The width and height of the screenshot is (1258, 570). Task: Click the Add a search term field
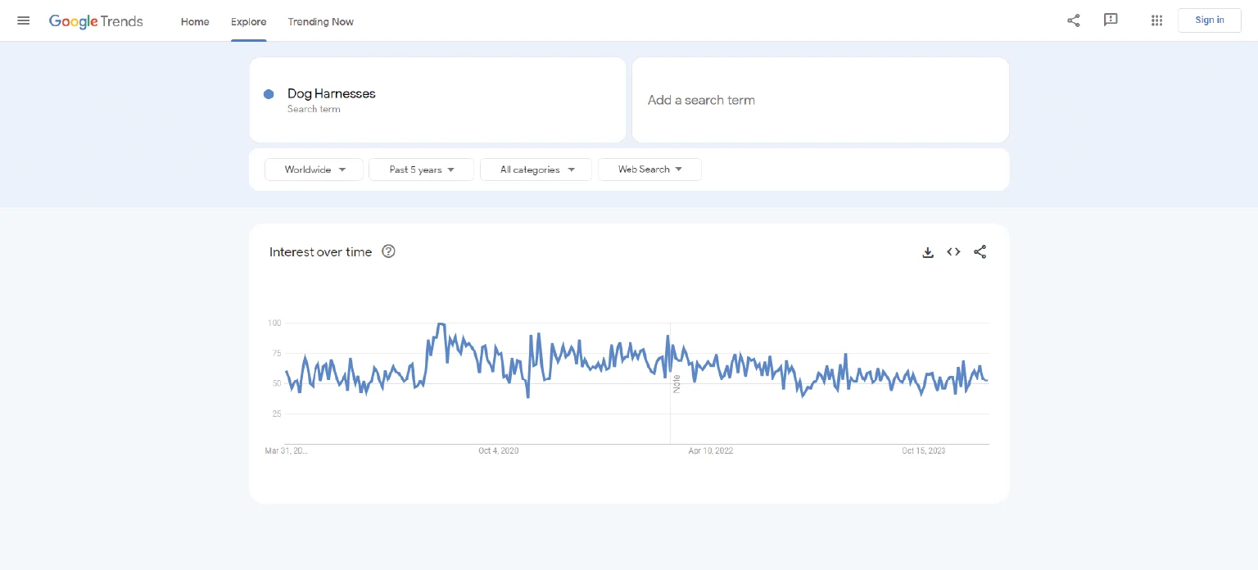(x=820, y=100)
